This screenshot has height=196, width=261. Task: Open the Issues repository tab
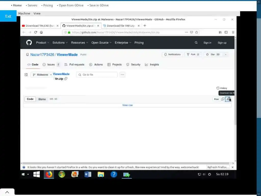click(51, 65)
